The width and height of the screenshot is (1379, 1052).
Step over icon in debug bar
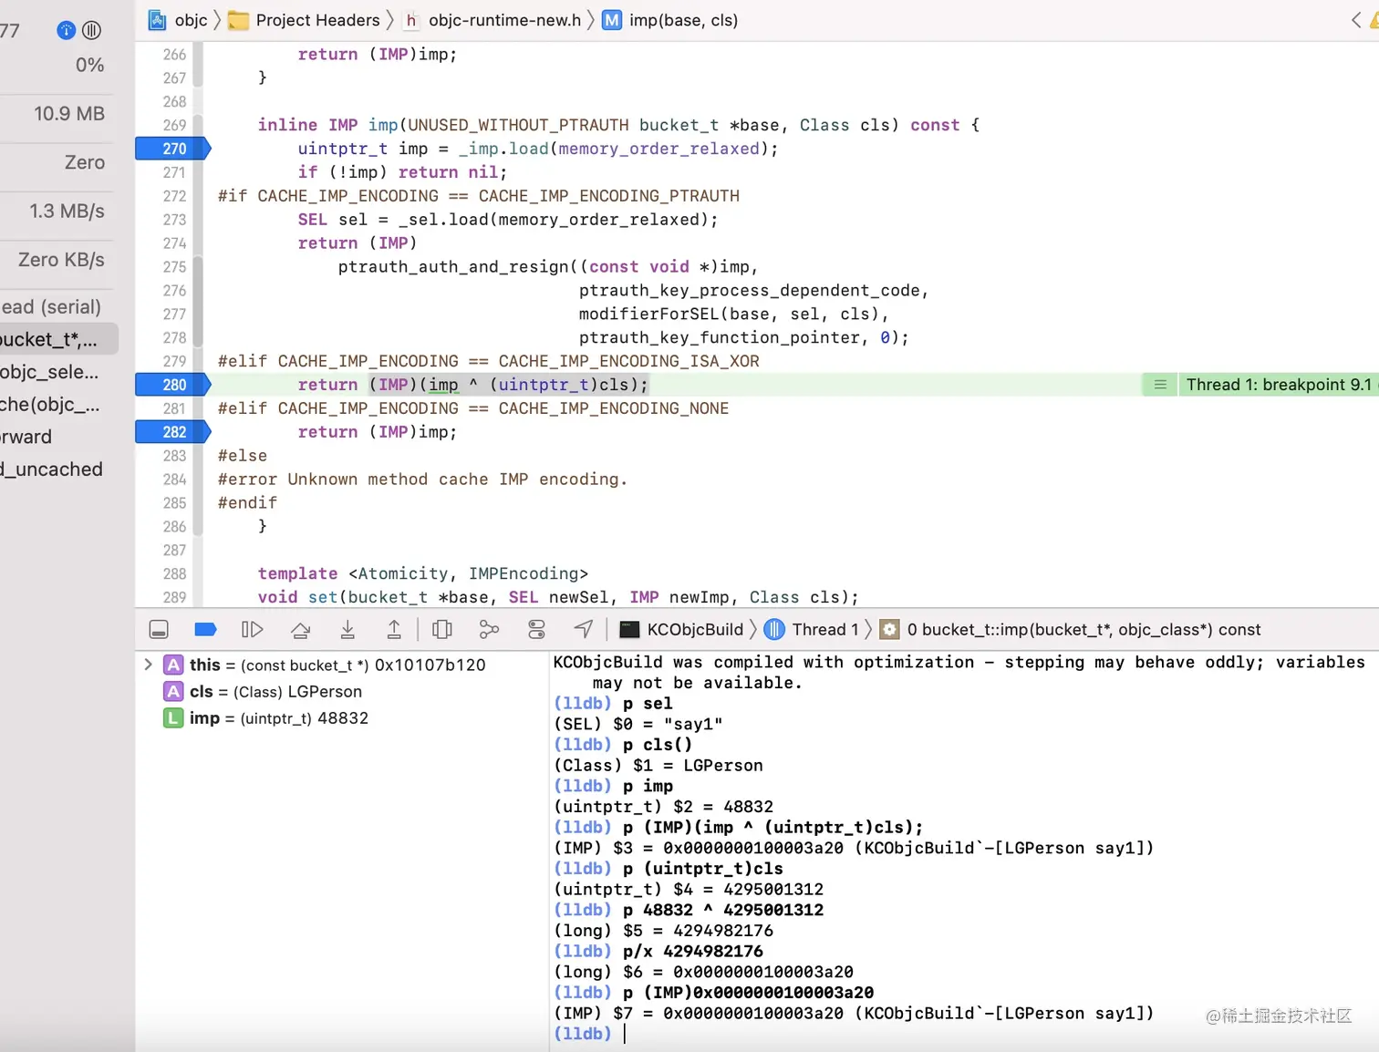[x=300, y=630]
